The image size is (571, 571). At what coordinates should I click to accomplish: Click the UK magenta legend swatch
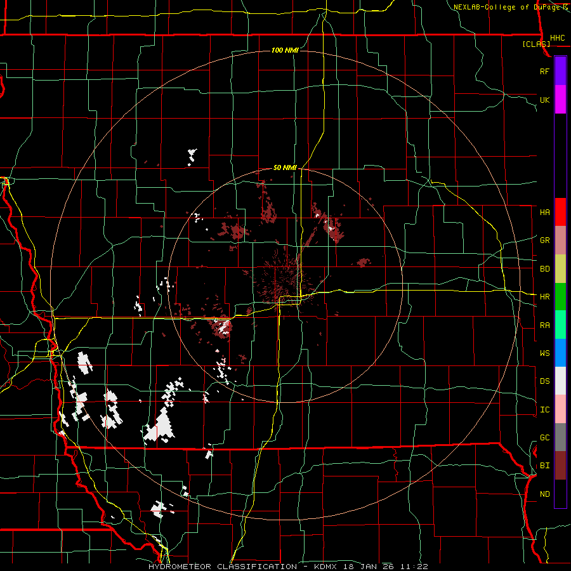click(560, 100)
